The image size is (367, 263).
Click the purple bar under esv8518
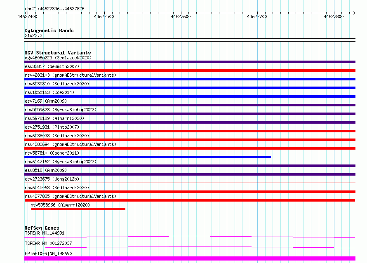[190, 174]
